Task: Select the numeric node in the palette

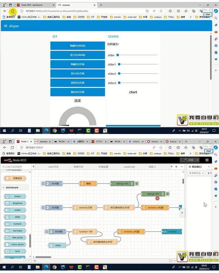Action: point(15,224)
